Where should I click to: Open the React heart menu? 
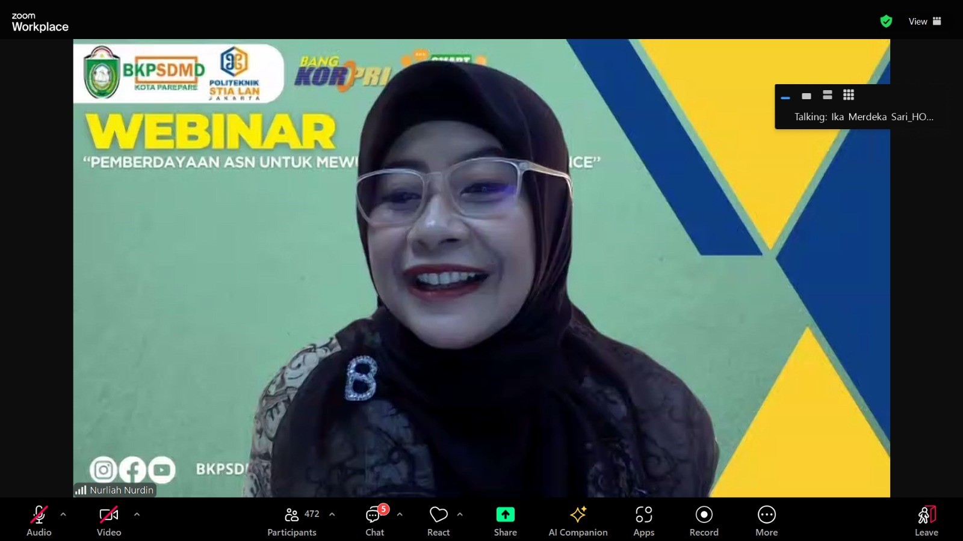pyautogui.click(x=438, y=521)
